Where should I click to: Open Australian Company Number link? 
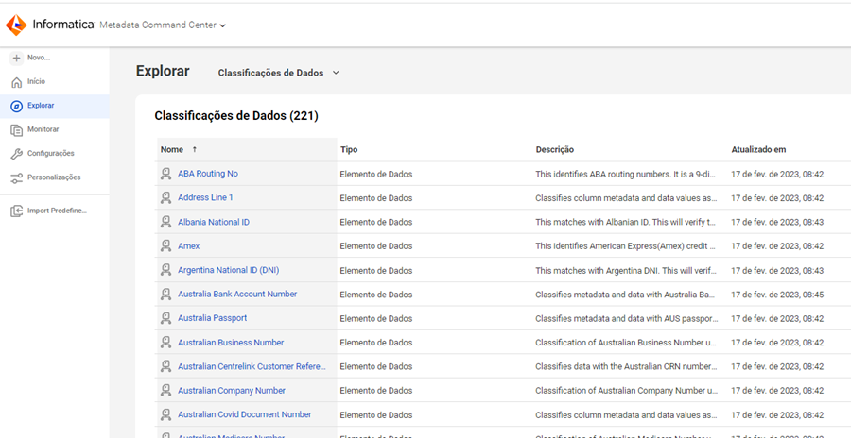point(232,390)
